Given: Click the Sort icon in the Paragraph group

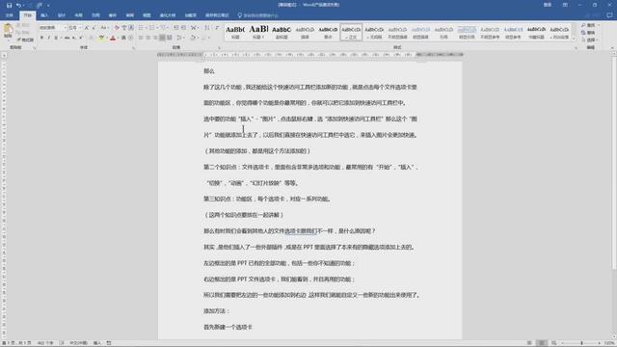Looking at the screenshot, I should tap(207, 28).
